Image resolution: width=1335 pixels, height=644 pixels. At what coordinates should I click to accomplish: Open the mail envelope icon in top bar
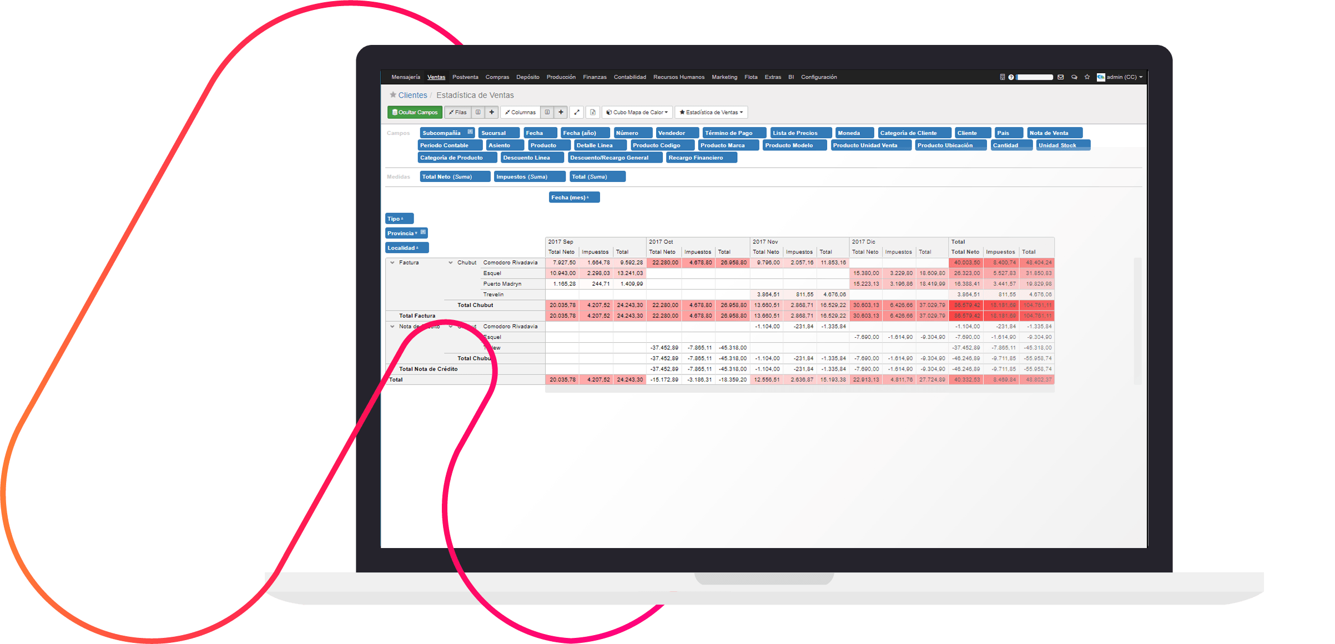pyautogui.click(x=1061, y=77)
